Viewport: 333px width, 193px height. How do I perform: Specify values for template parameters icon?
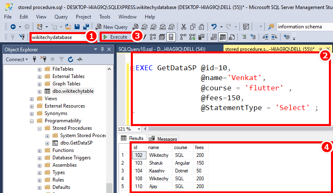287,37
